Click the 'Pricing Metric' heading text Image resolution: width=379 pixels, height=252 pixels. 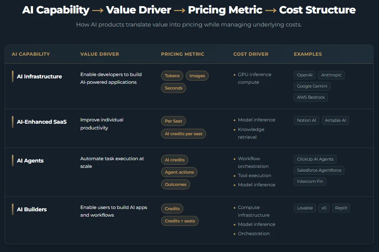(x=225, y=10)
